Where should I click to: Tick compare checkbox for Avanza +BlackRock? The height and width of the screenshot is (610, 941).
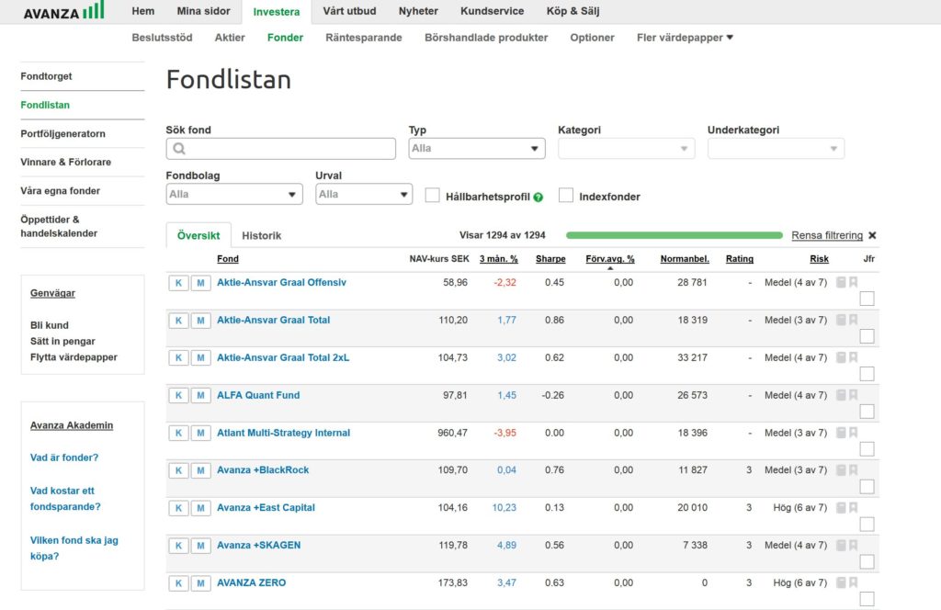click(x=867, y=487)
